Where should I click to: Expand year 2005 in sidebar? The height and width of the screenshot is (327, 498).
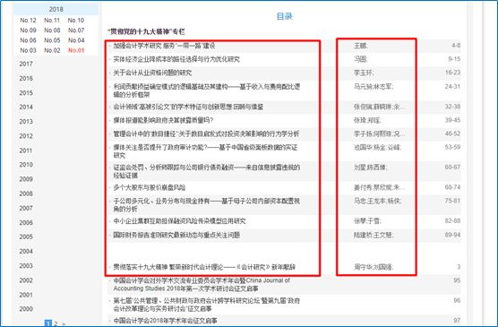tap(26, 237)
